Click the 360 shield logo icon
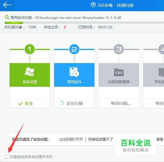This screenshot has height=162, width=164. click(93, 5)
